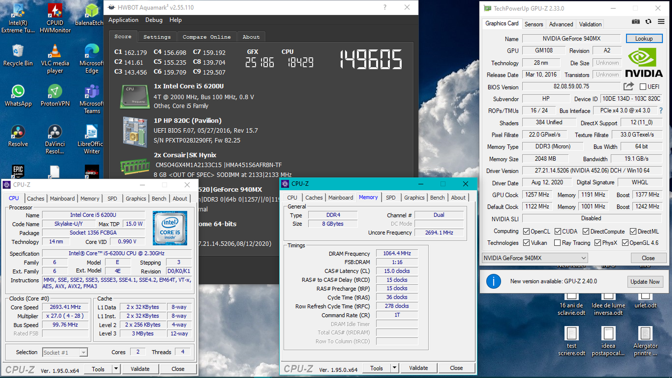Click the GPU Name field GeForce 940MX
The width and height of the screenshot is (672, 378).
(x=571, y=39)
